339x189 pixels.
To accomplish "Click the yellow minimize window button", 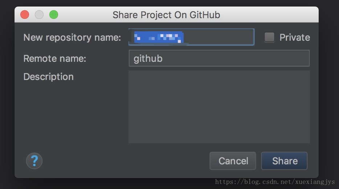I will tap(39, 15).
